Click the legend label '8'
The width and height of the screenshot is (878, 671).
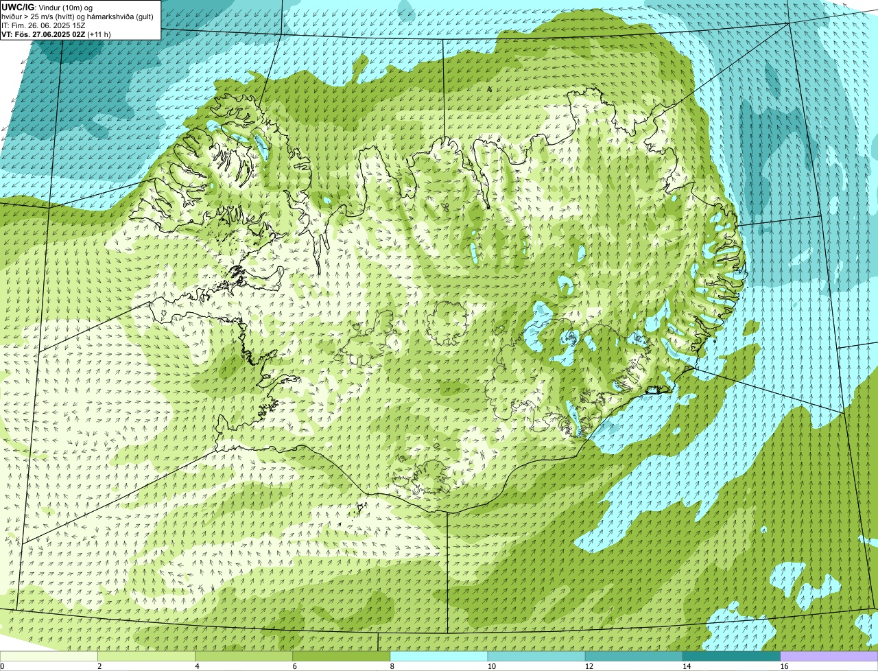[392, 666]
